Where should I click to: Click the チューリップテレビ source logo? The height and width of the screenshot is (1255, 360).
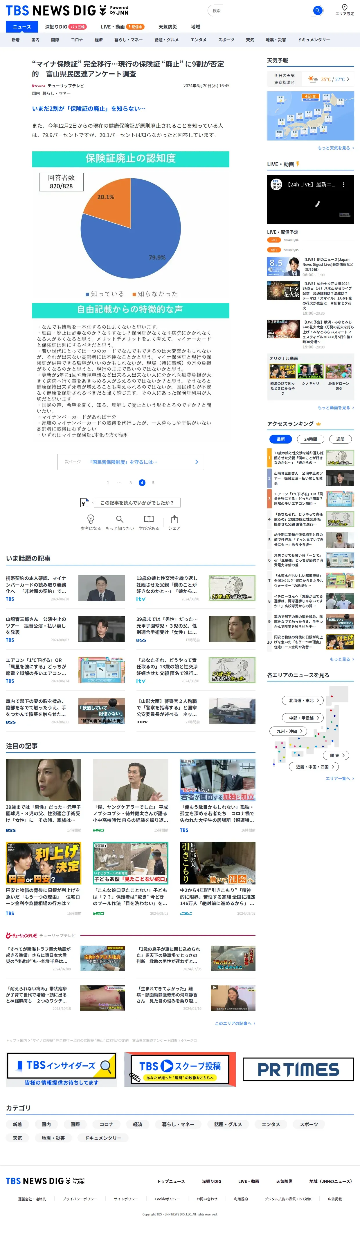38,86
